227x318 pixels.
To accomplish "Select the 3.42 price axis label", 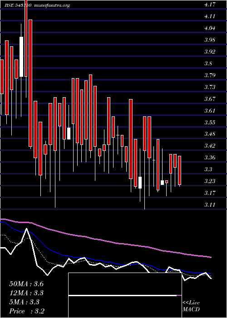I will click(210, 146).
